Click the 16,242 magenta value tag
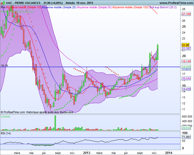Screen dimensions: 194x155 tap(186, 78)
